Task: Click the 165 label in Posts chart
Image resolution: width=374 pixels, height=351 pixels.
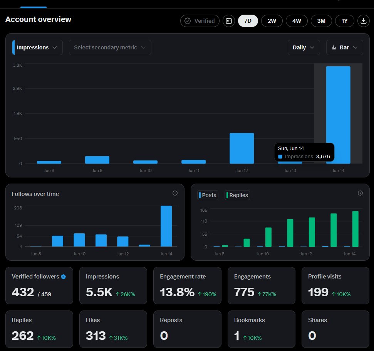Action: tap(204, 210)
